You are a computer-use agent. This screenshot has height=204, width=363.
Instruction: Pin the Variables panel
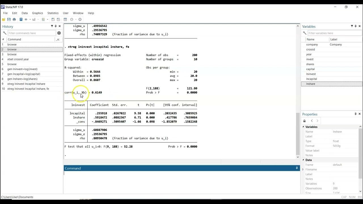[x=356, y=26]
